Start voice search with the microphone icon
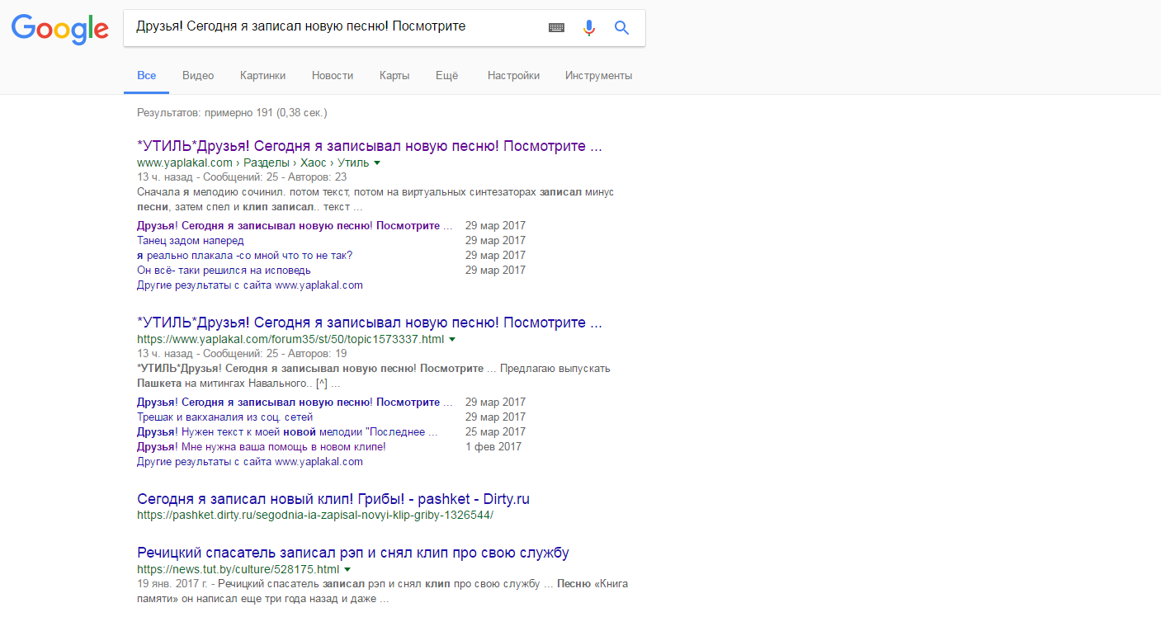Viewport: 1161px width, 617px height. [588, 27]
